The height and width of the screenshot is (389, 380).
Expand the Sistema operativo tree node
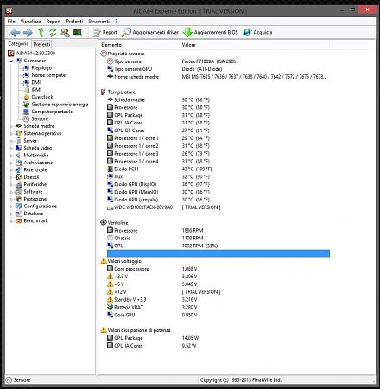pos(11,133)
